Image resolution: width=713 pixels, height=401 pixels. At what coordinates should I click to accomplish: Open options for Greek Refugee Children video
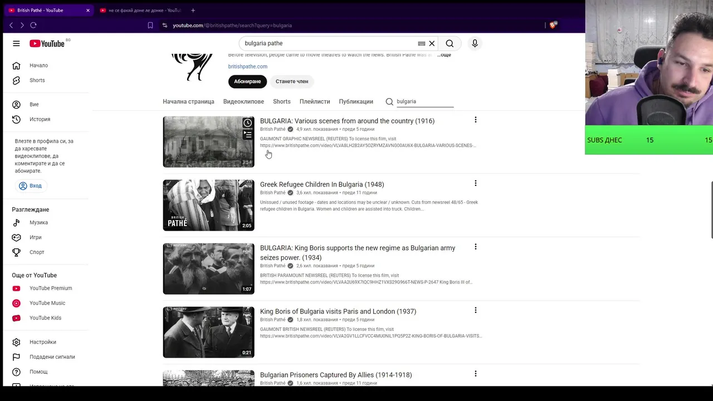tap(475, 183)
